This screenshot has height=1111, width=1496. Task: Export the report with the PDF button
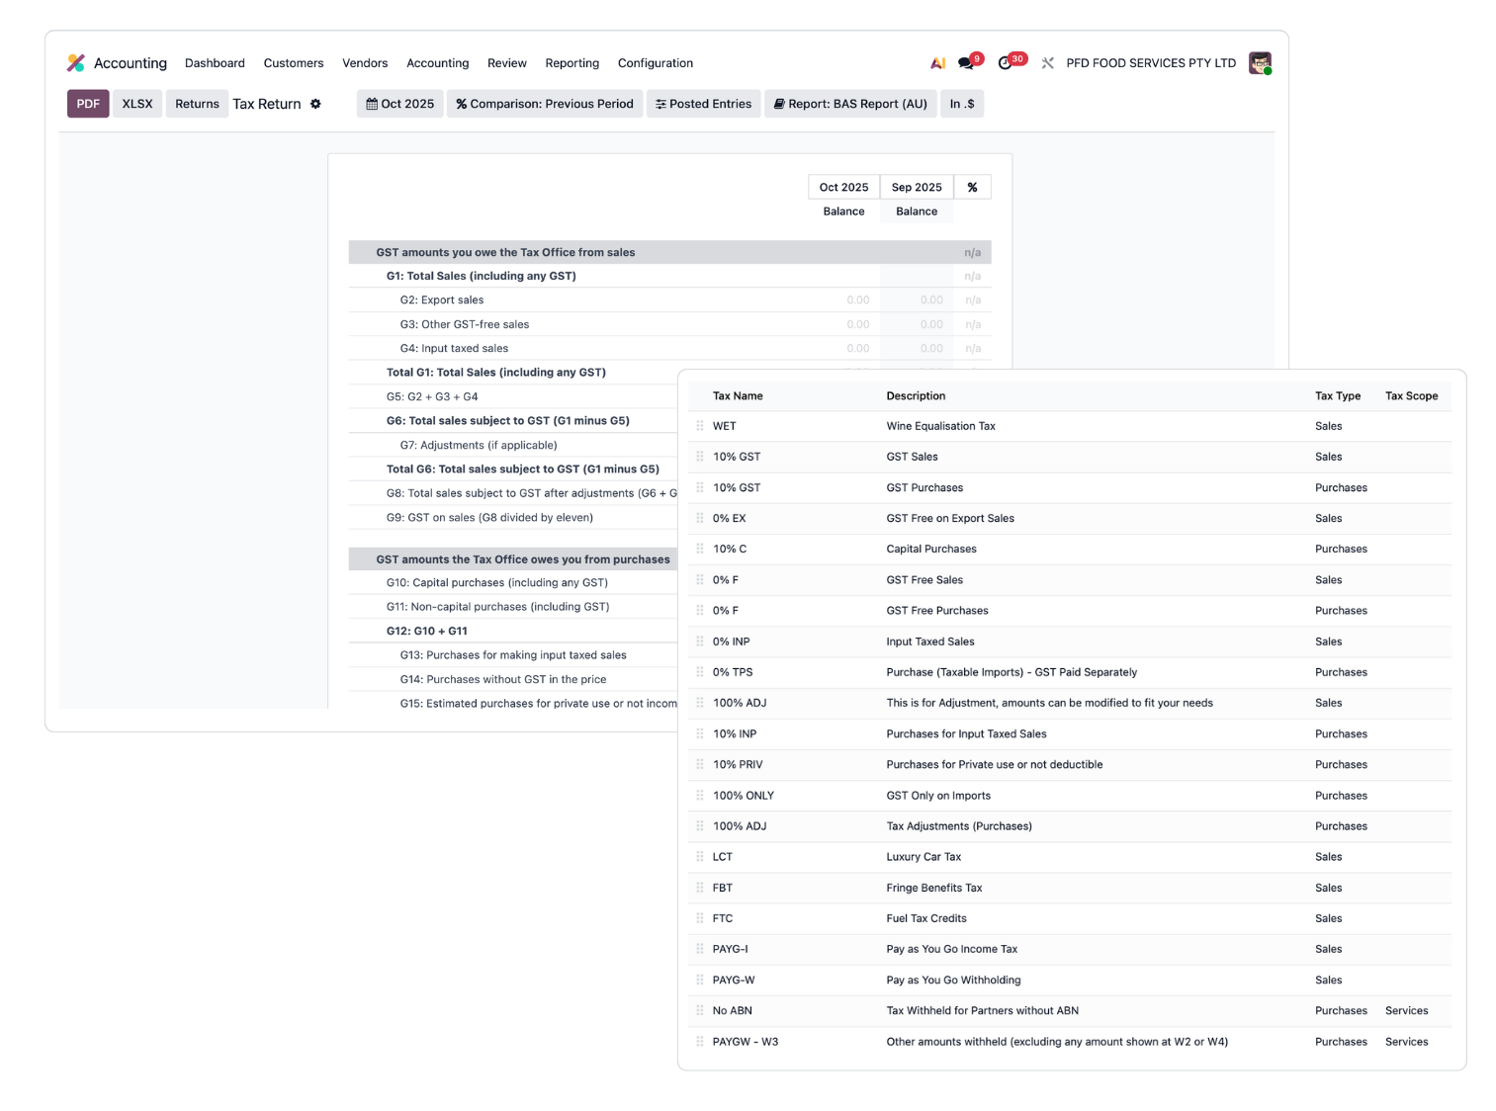[88, 104]
